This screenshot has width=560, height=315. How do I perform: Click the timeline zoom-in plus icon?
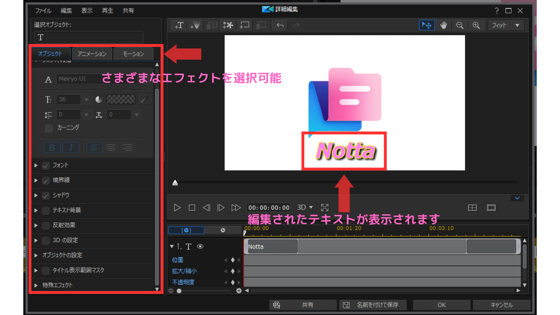click(x=239, y=291)
